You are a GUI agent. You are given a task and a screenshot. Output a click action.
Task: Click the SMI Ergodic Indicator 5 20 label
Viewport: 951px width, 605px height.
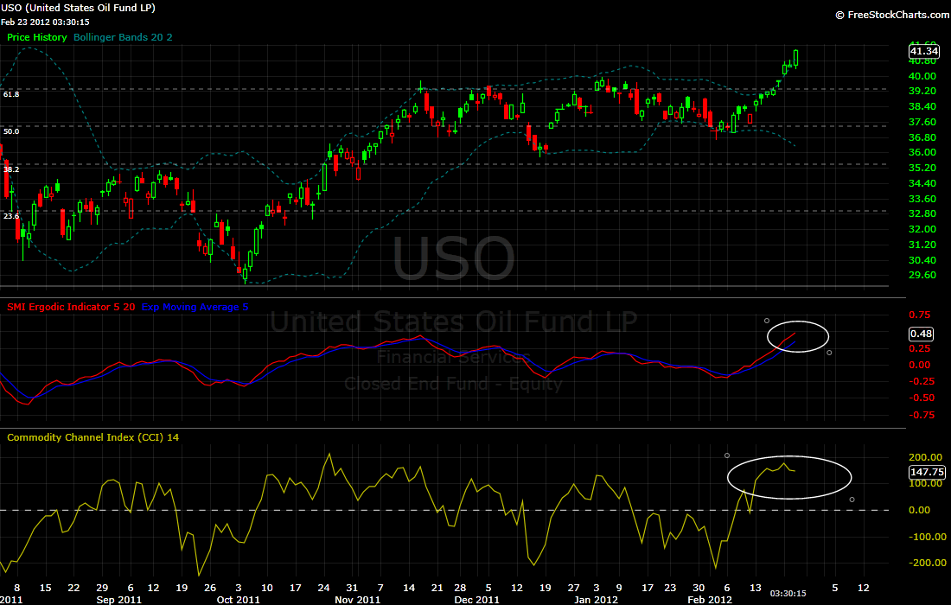72,307
